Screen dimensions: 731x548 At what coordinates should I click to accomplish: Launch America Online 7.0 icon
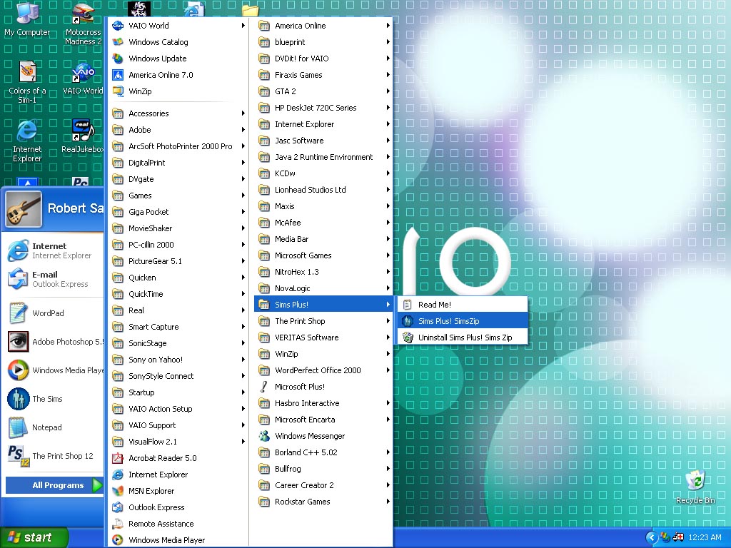coord(118,75)
